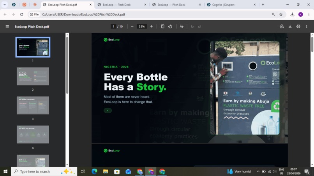Image resolution: width=314 pixels, height=176 pixels.
Task: Bookmark this page with star icon
Action: (x=281, y=14)
